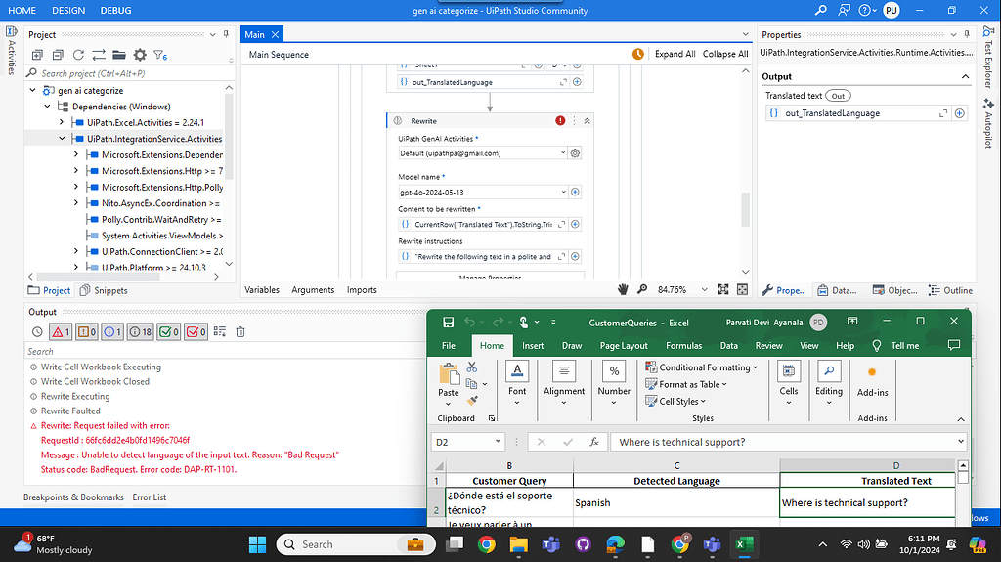1001x562 pixels.
Task: Click the designer search magnifier icon
Action: (x=642, y=290)
